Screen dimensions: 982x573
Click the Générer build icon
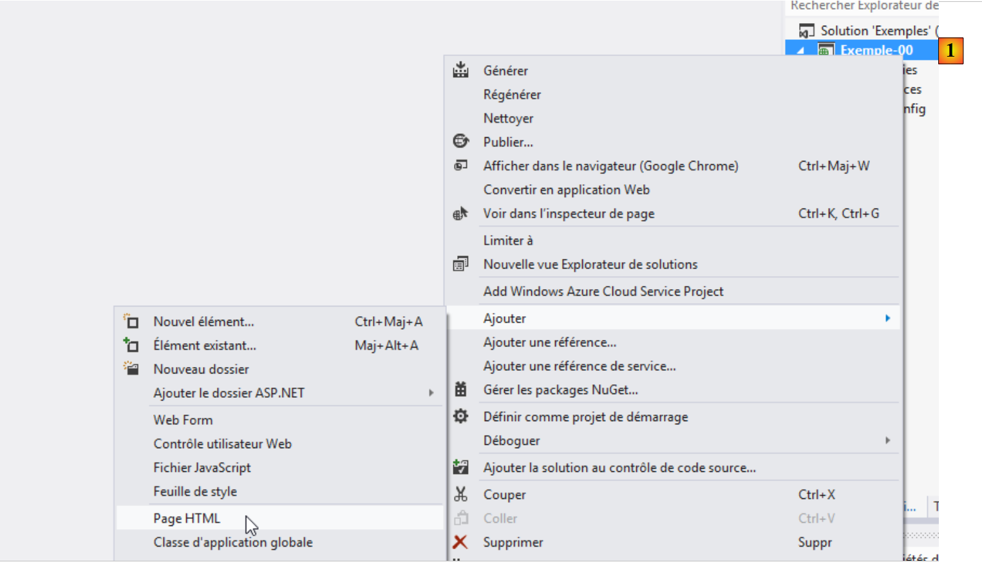tap(460, 70)
